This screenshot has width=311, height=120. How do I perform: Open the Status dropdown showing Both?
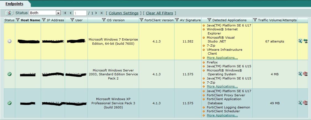45,13
